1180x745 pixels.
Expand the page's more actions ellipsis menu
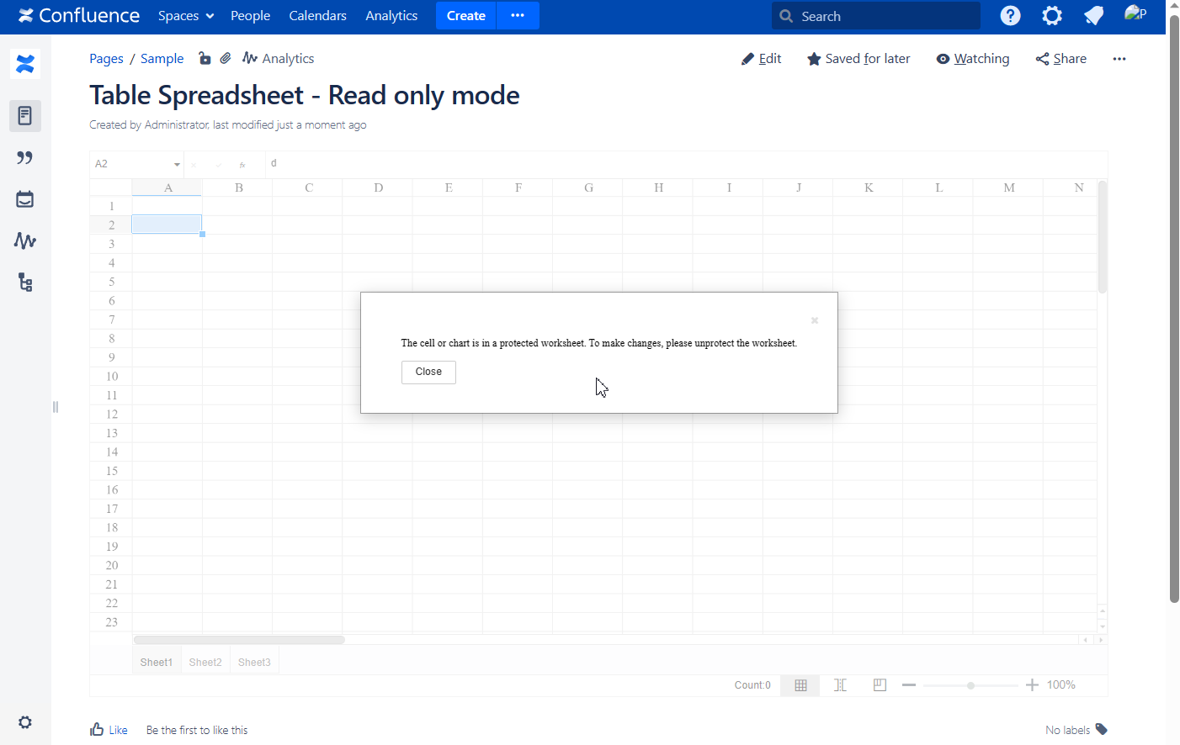click(x=1119, y=59)
